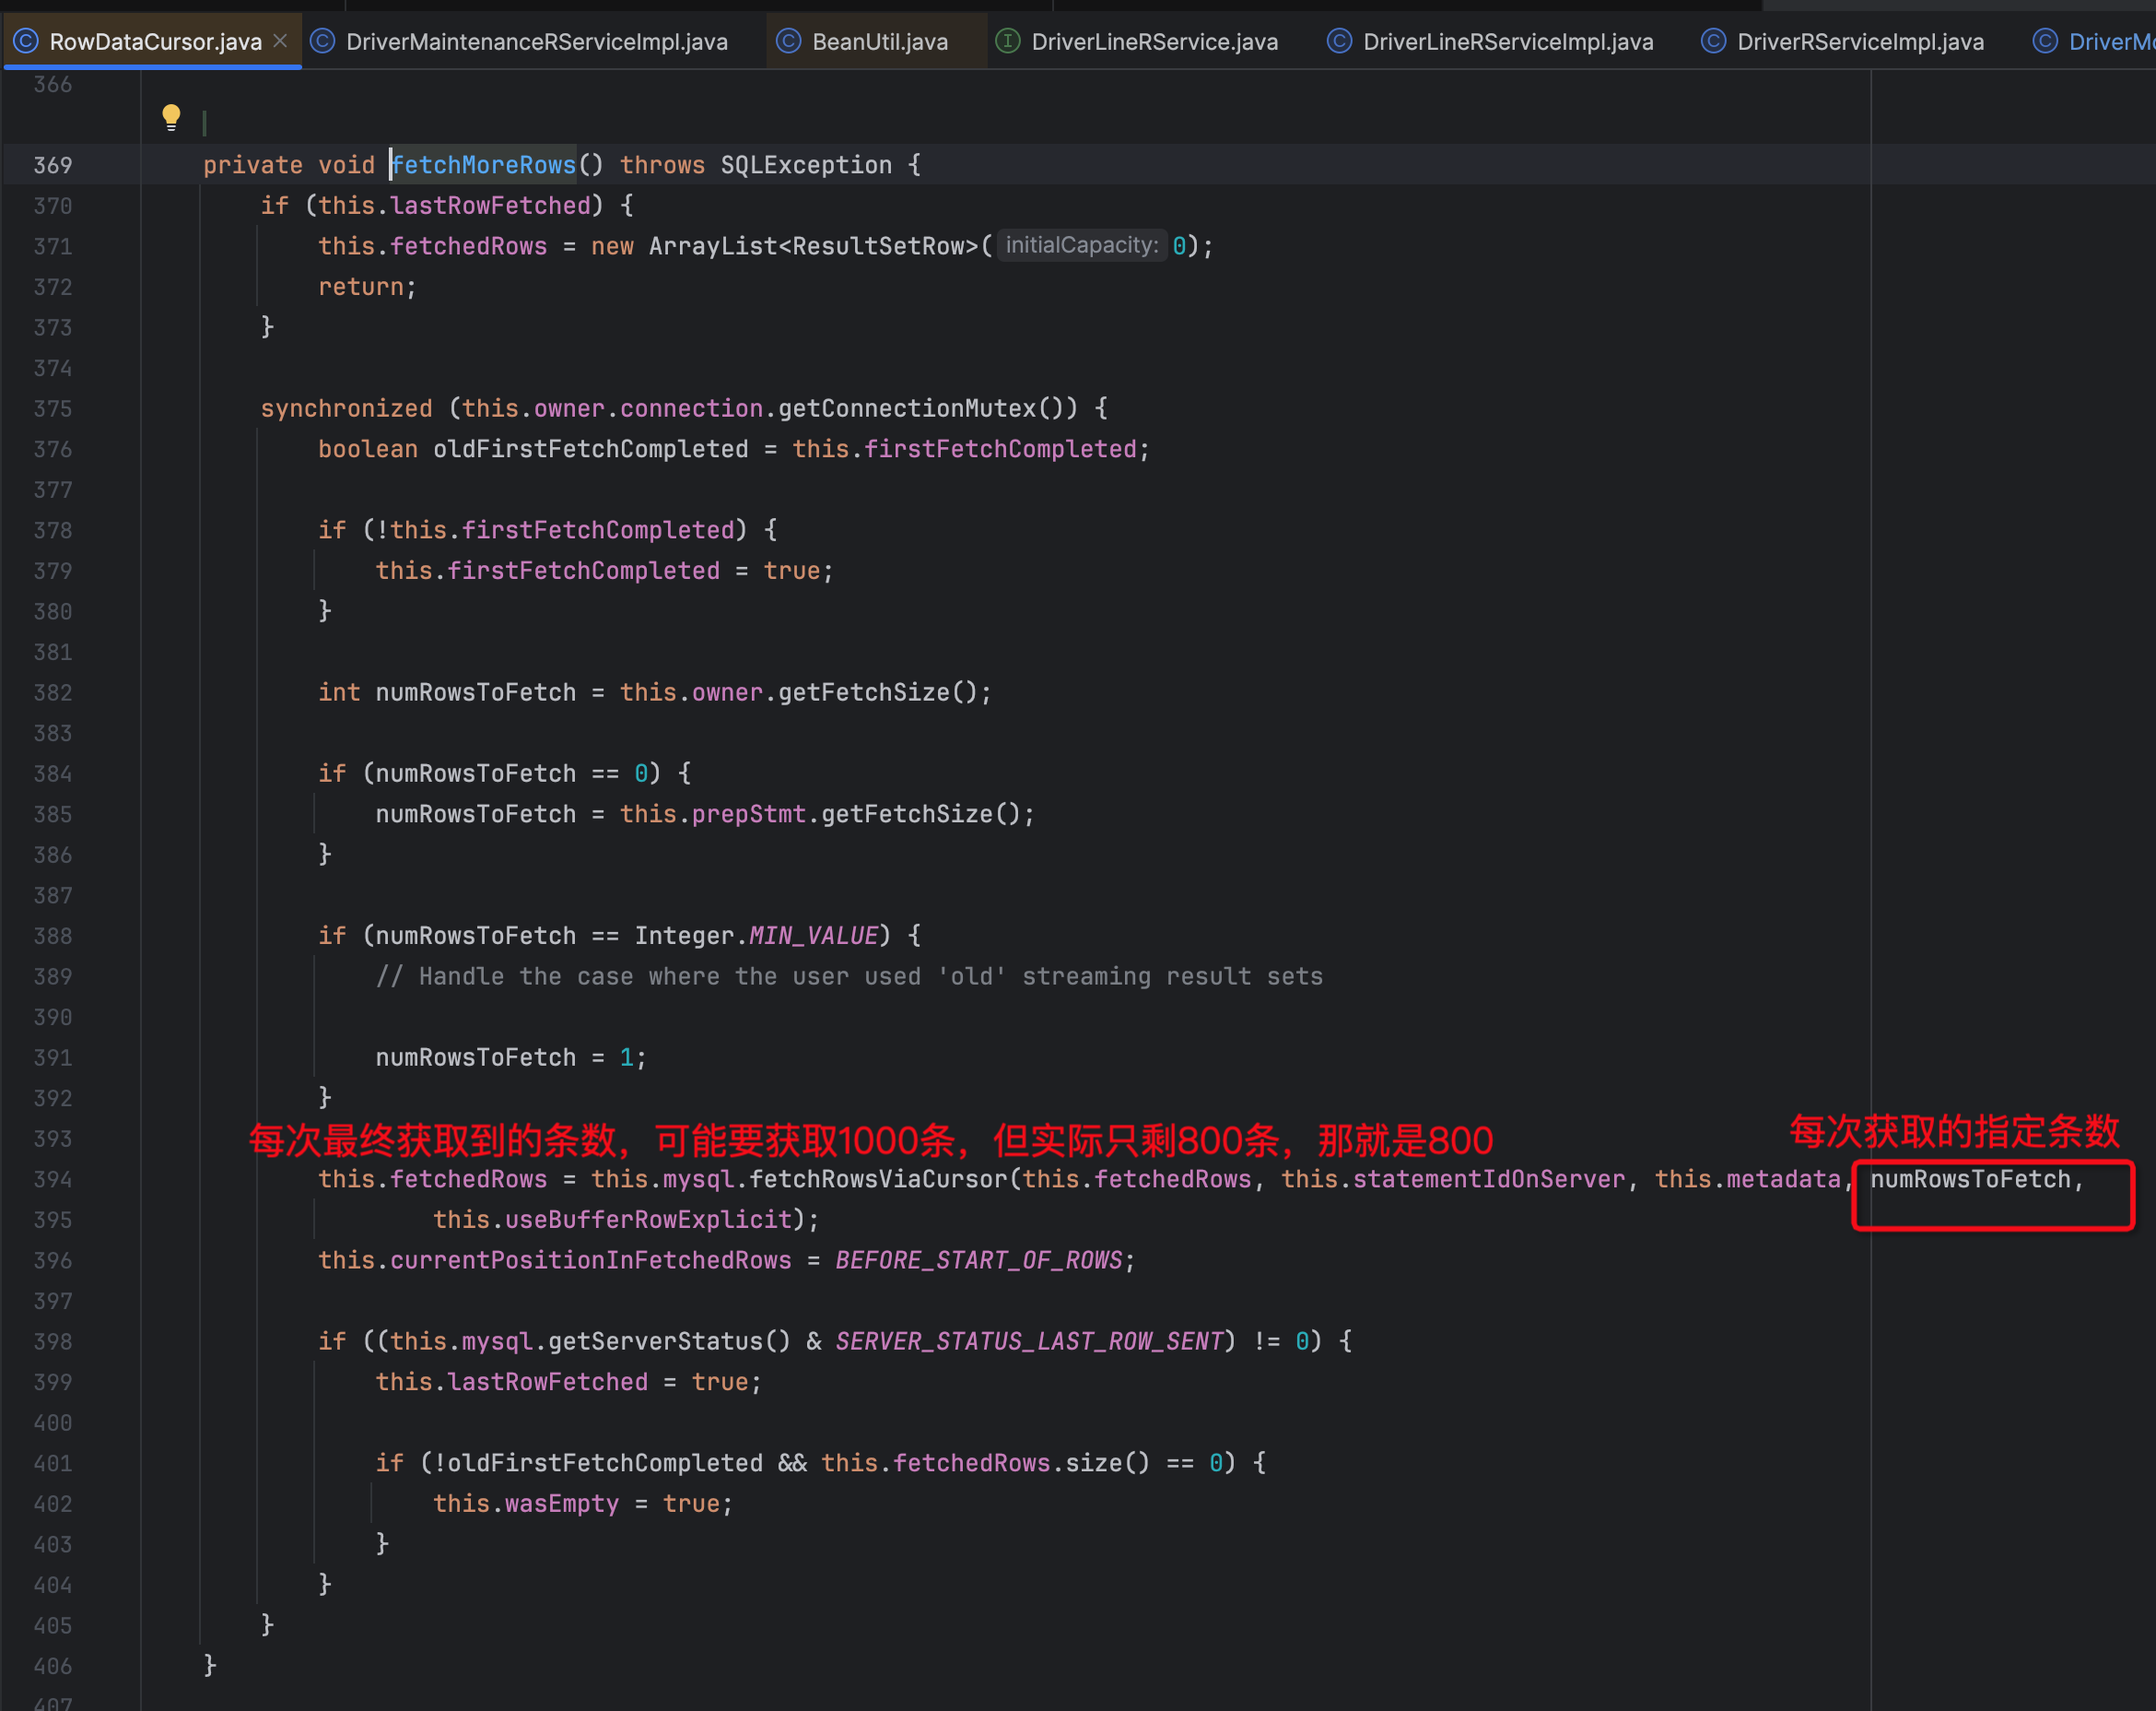Click the DriverRServiceImpl.java class icon

(x=1713, y=41)
